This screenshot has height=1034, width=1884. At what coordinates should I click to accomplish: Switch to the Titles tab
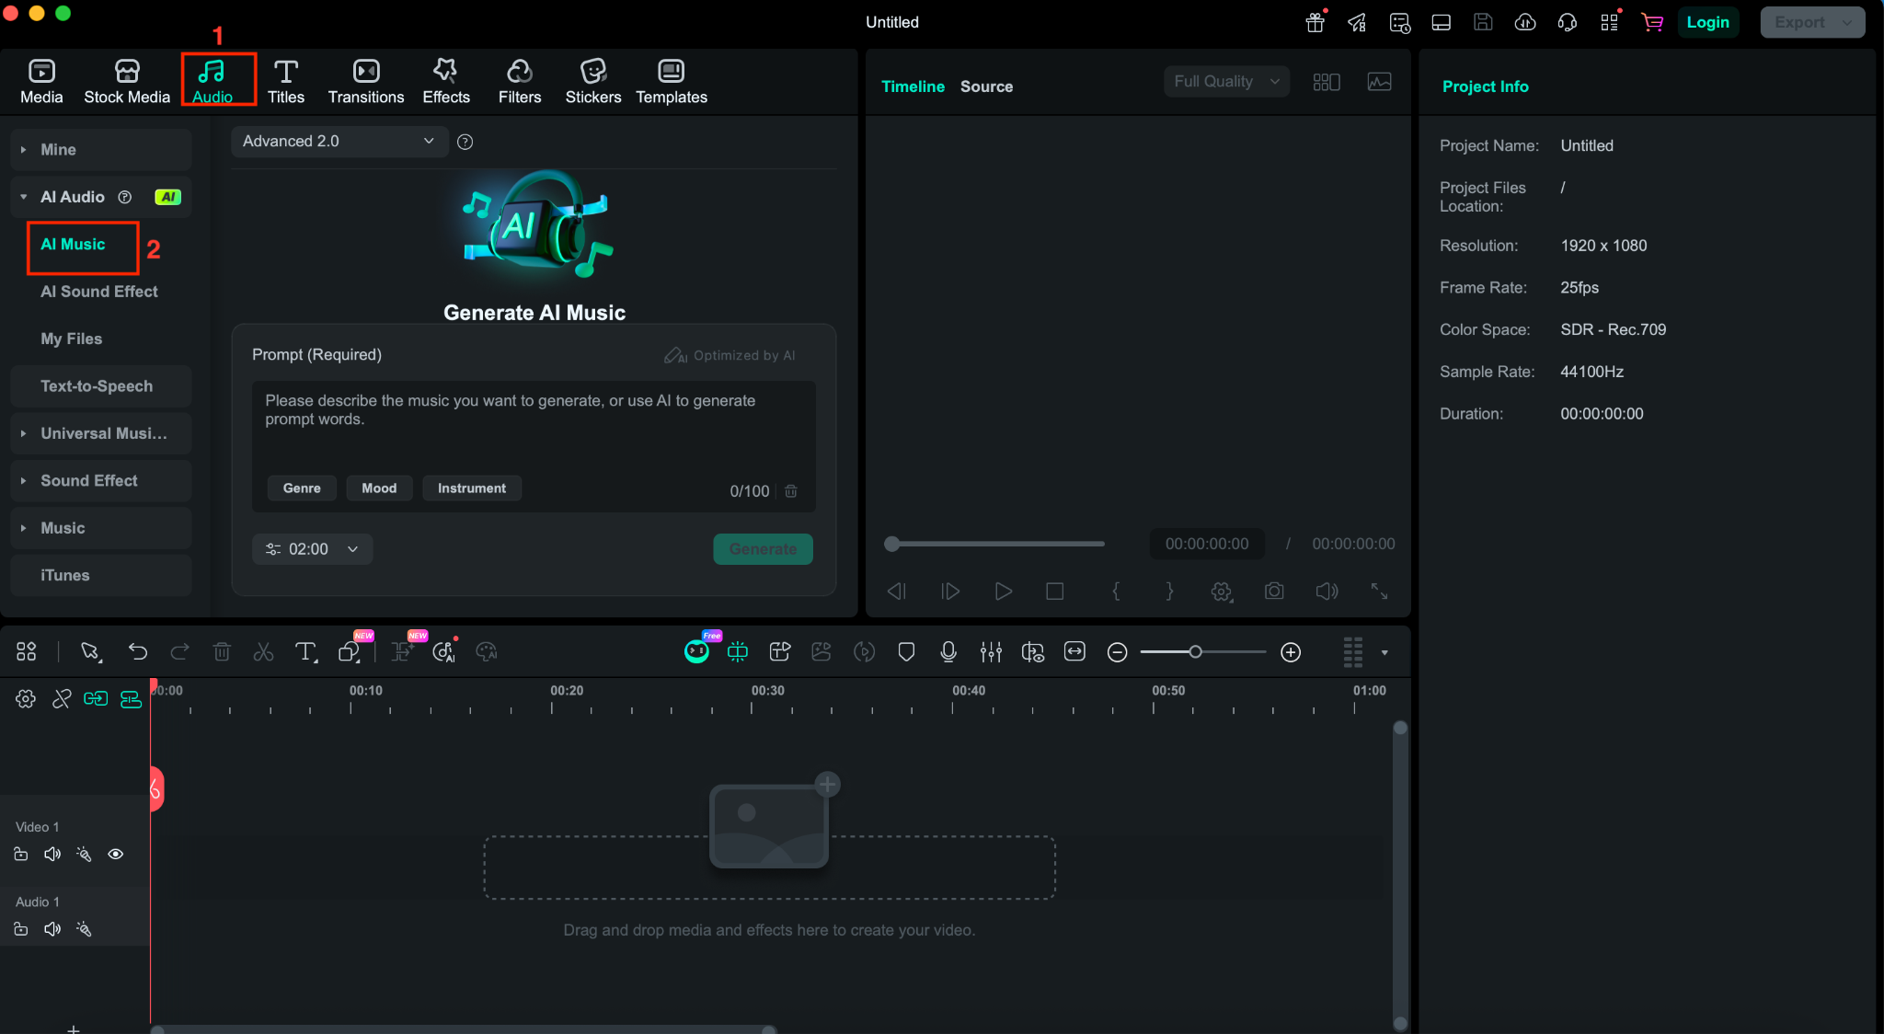click(x=285, y=81)
